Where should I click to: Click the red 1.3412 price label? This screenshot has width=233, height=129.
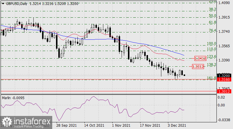click(200, 58)
